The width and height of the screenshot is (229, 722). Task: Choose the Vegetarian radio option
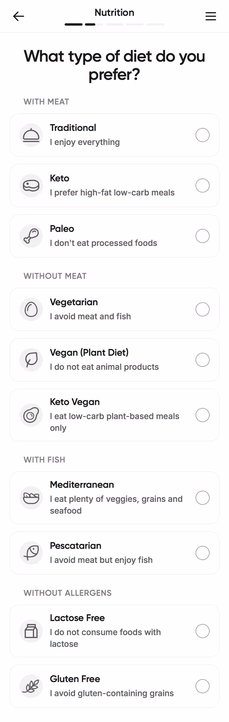203,310
